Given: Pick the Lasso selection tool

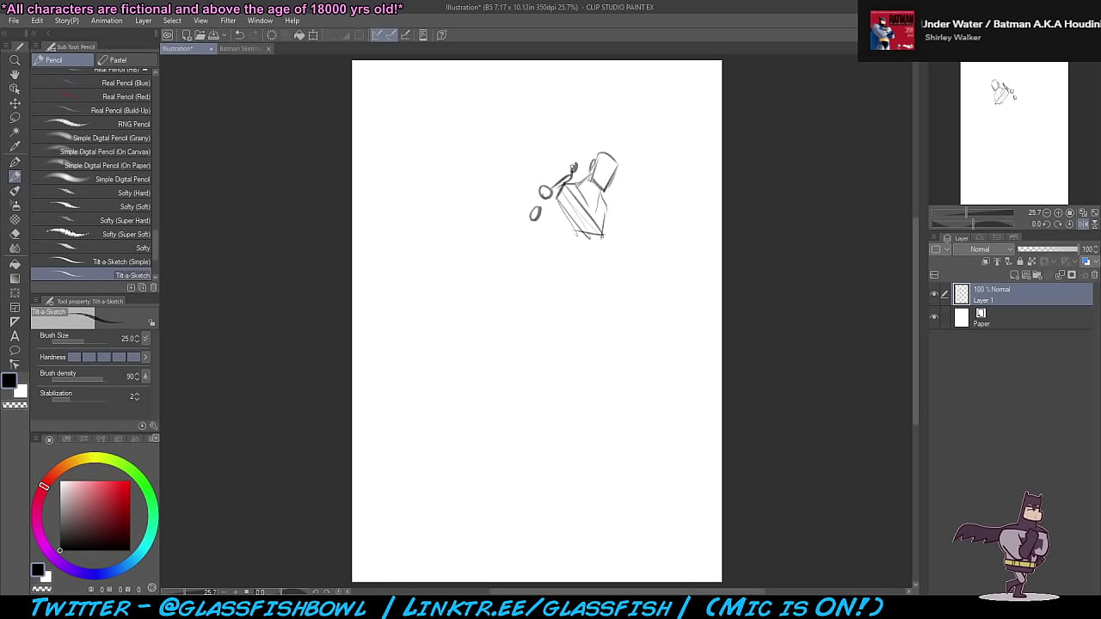Looking at the screenshot, I should point(15,117).
